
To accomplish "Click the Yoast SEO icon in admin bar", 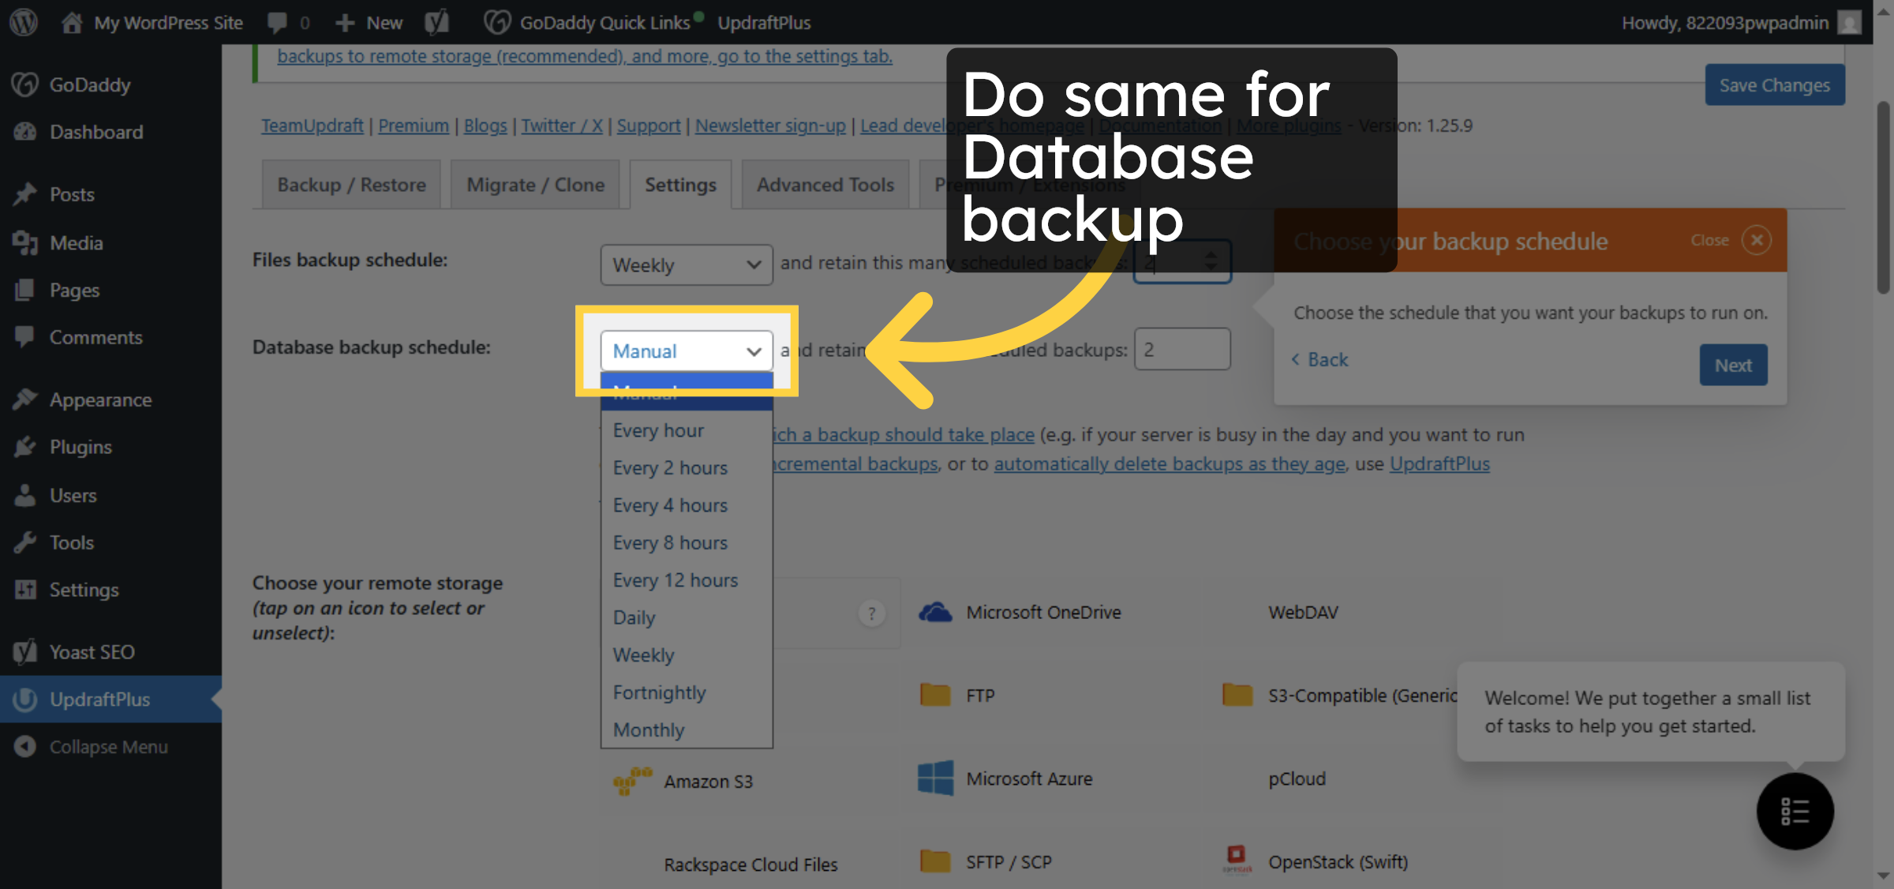I will [x=436, y=22].
